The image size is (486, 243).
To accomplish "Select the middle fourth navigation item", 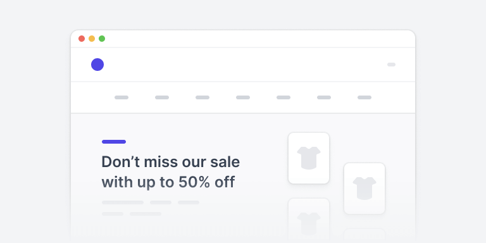I will click(243, 97).
